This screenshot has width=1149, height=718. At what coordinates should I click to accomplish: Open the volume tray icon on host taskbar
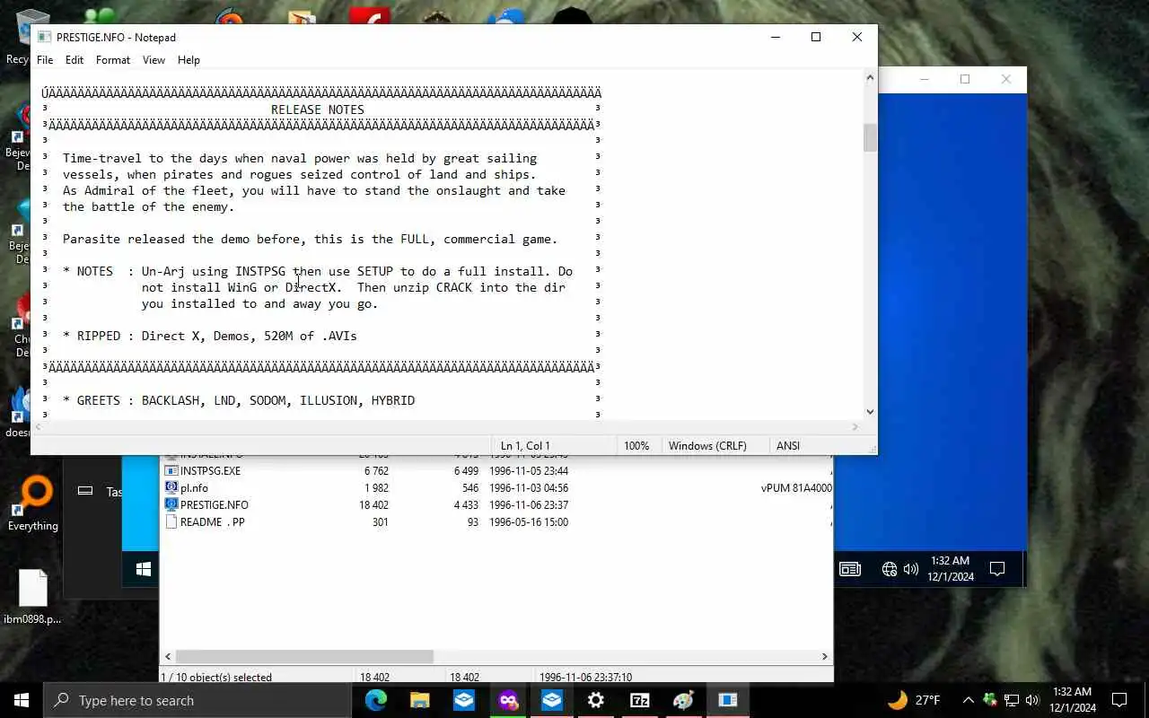[1031, 700]
